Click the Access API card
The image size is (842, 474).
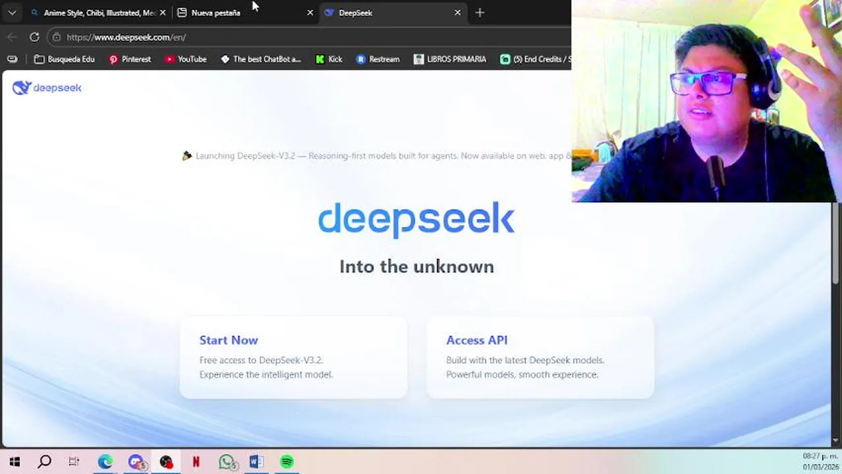point(540,357)
